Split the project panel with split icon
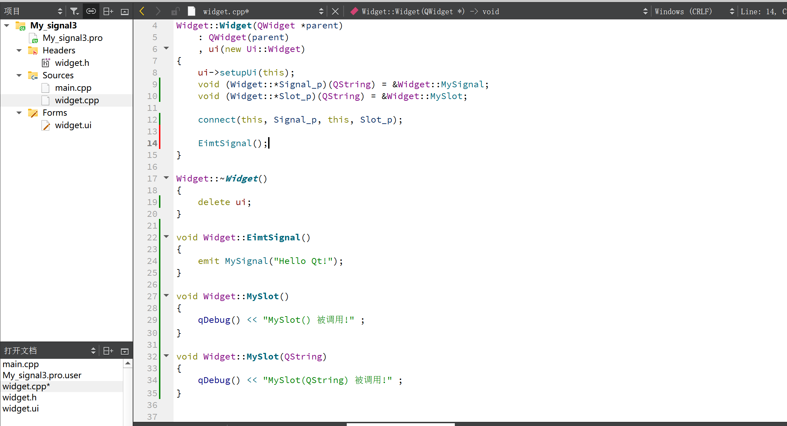Screen dimensions: 787x426 [108, 11]
